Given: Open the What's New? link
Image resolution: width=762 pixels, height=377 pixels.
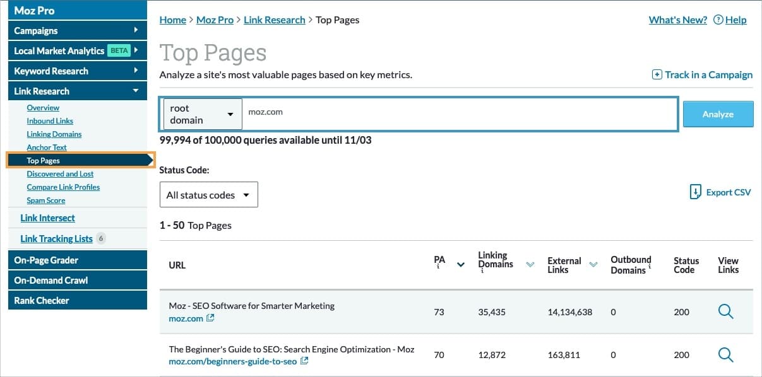Looking at the screenshot, I should tap(677, 20).
